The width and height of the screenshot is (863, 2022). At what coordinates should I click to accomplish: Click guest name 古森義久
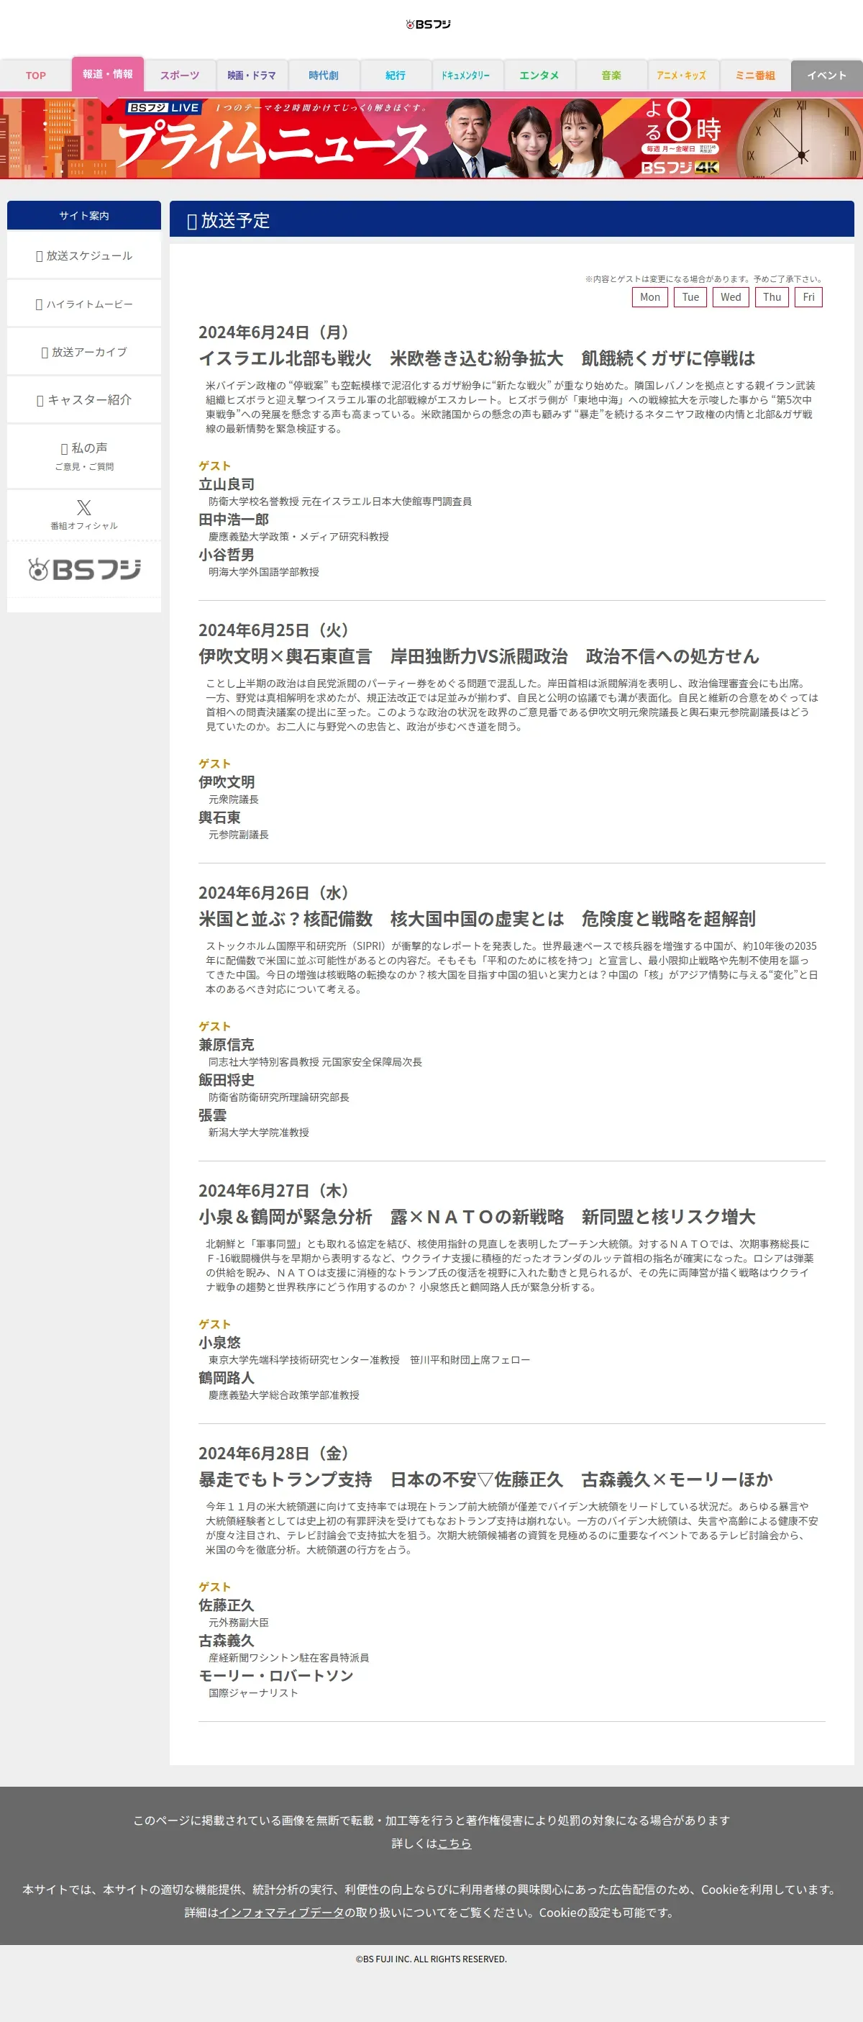pyautogui.click(x=227, y=1641)
